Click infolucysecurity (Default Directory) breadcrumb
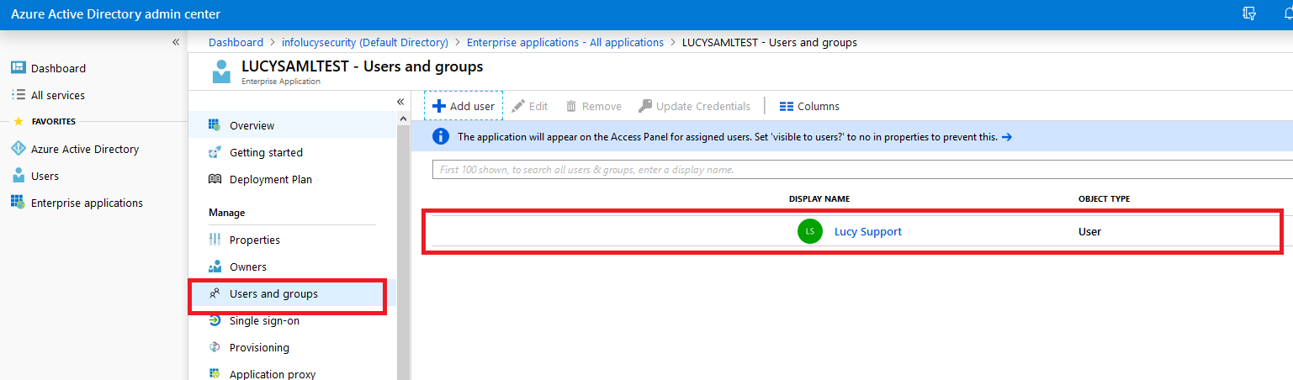The width and height of the screenshot is (1293, 380). point(364,42)
